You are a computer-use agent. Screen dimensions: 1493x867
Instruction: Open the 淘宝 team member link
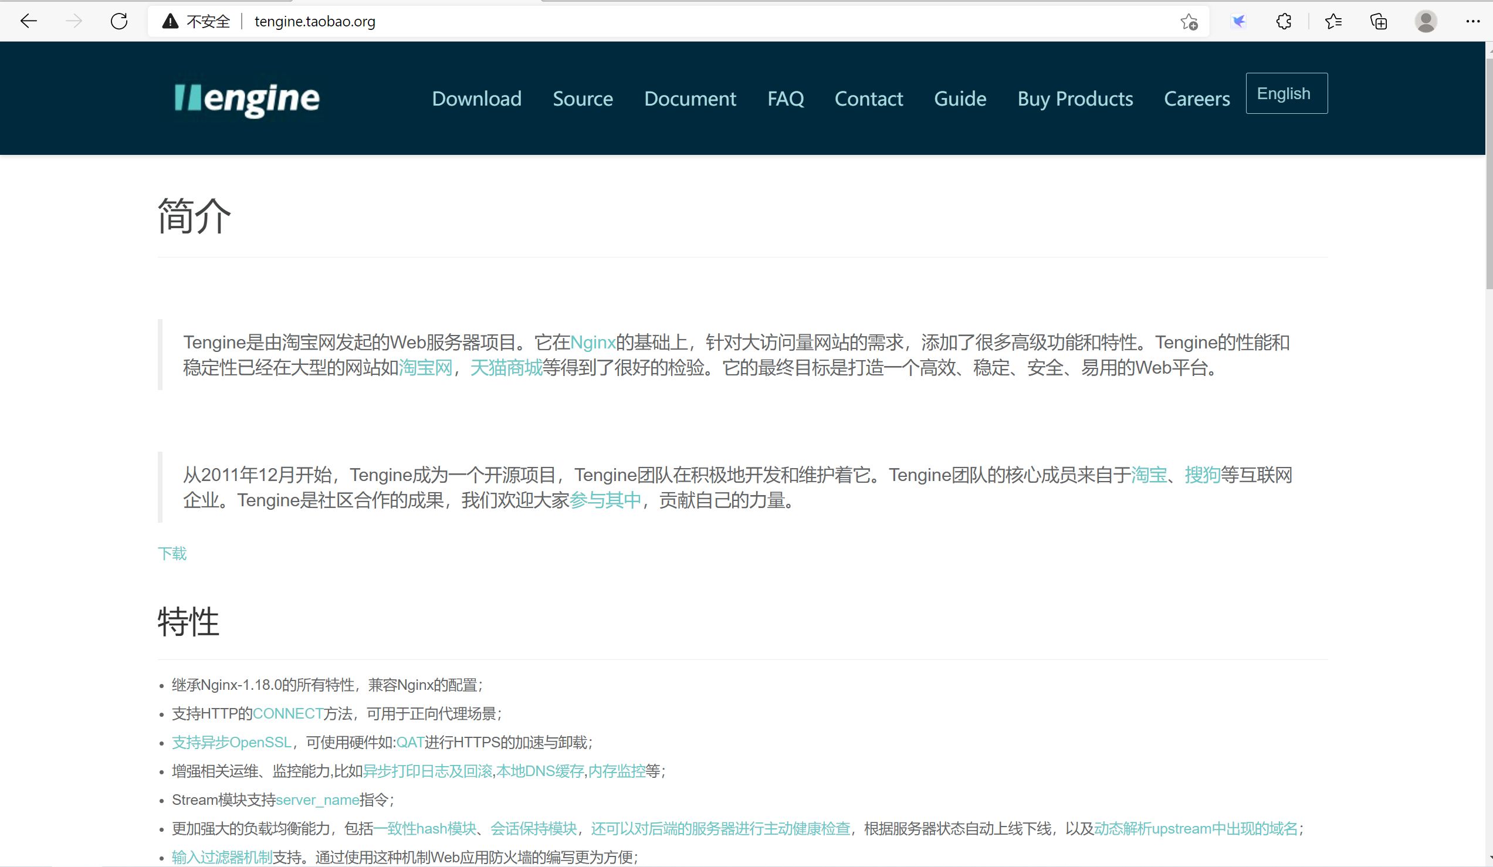pos(1149,475)
